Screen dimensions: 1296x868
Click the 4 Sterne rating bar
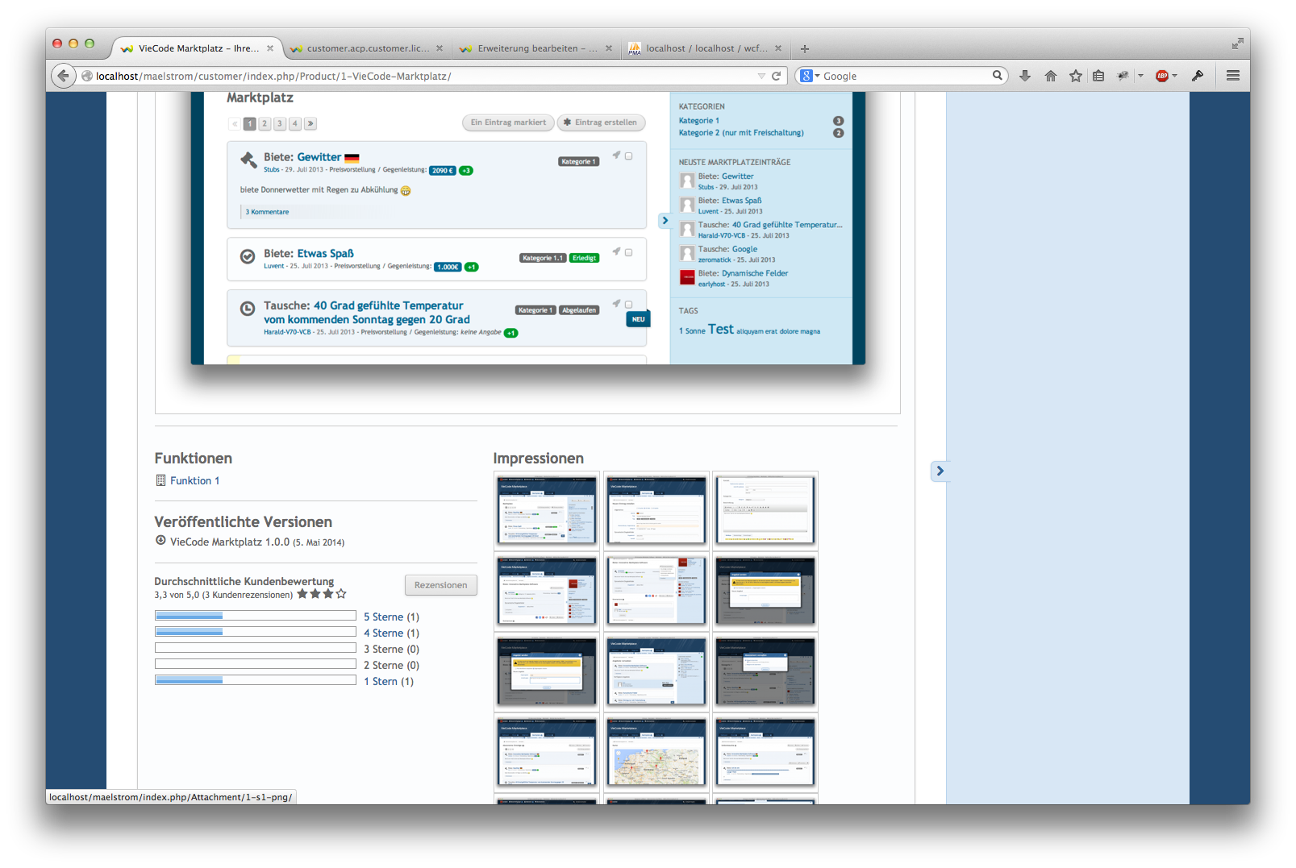click(x=255, y=633)
